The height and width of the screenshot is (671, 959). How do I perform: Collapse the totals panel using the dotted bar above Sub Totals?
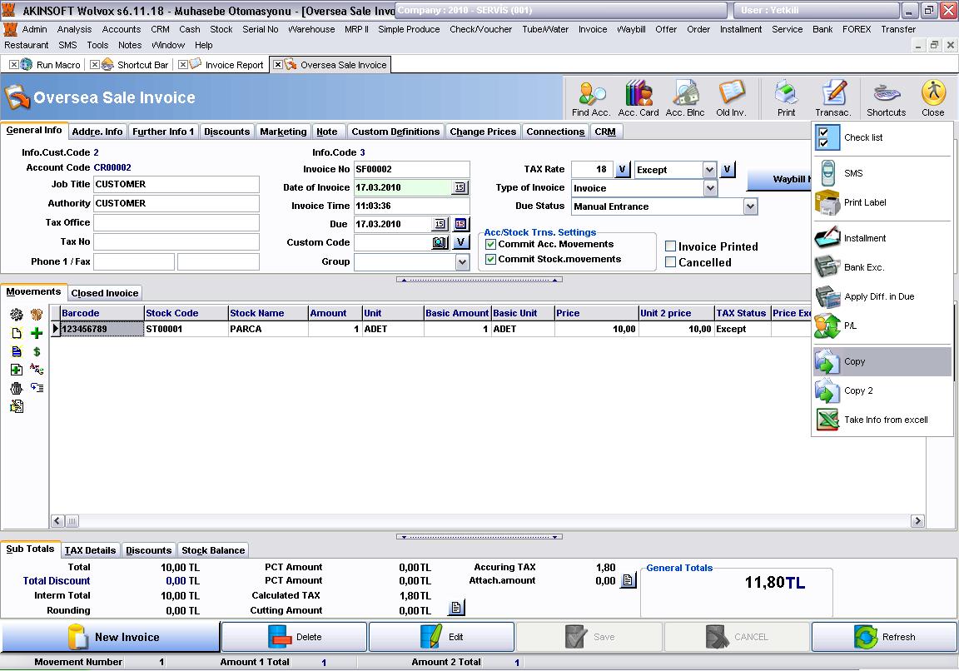point(479,537)
